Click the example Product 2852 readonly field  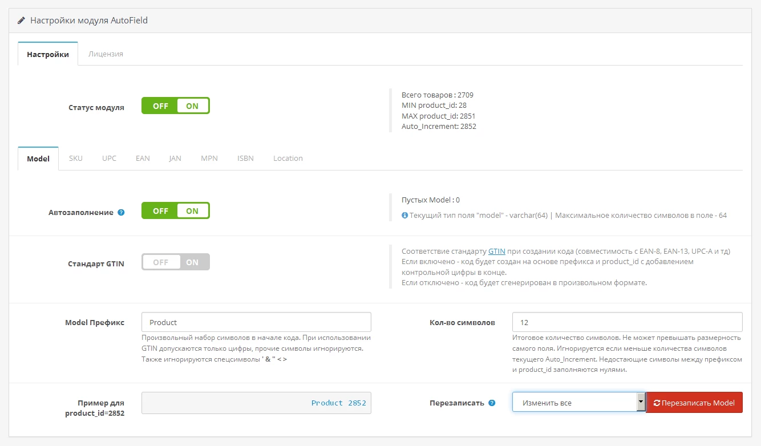pos(256,403)
